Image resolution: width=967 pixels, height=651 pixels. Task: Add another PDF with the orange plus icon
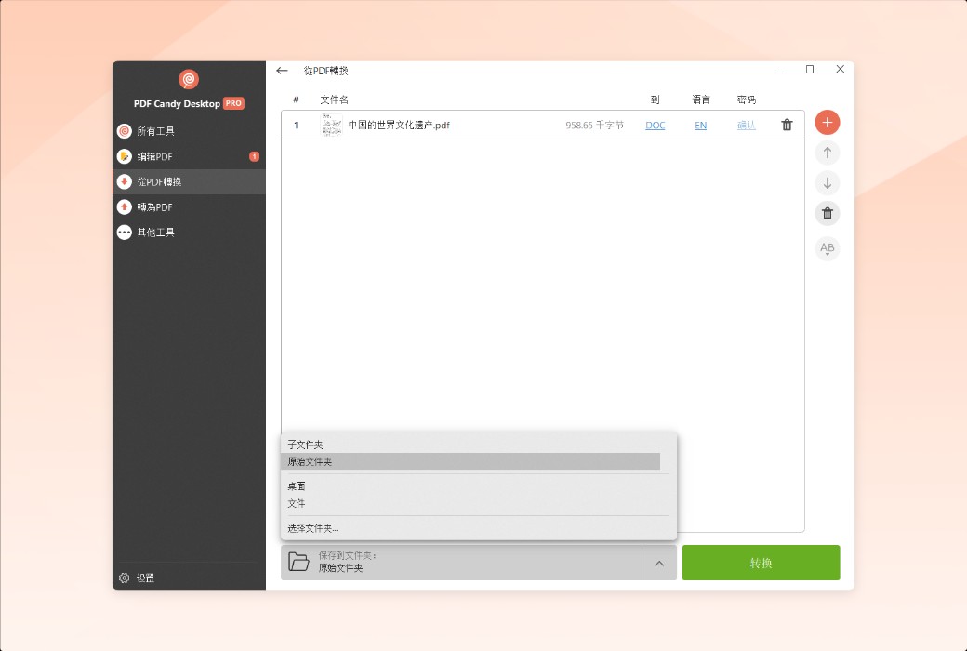pos(827,122)
